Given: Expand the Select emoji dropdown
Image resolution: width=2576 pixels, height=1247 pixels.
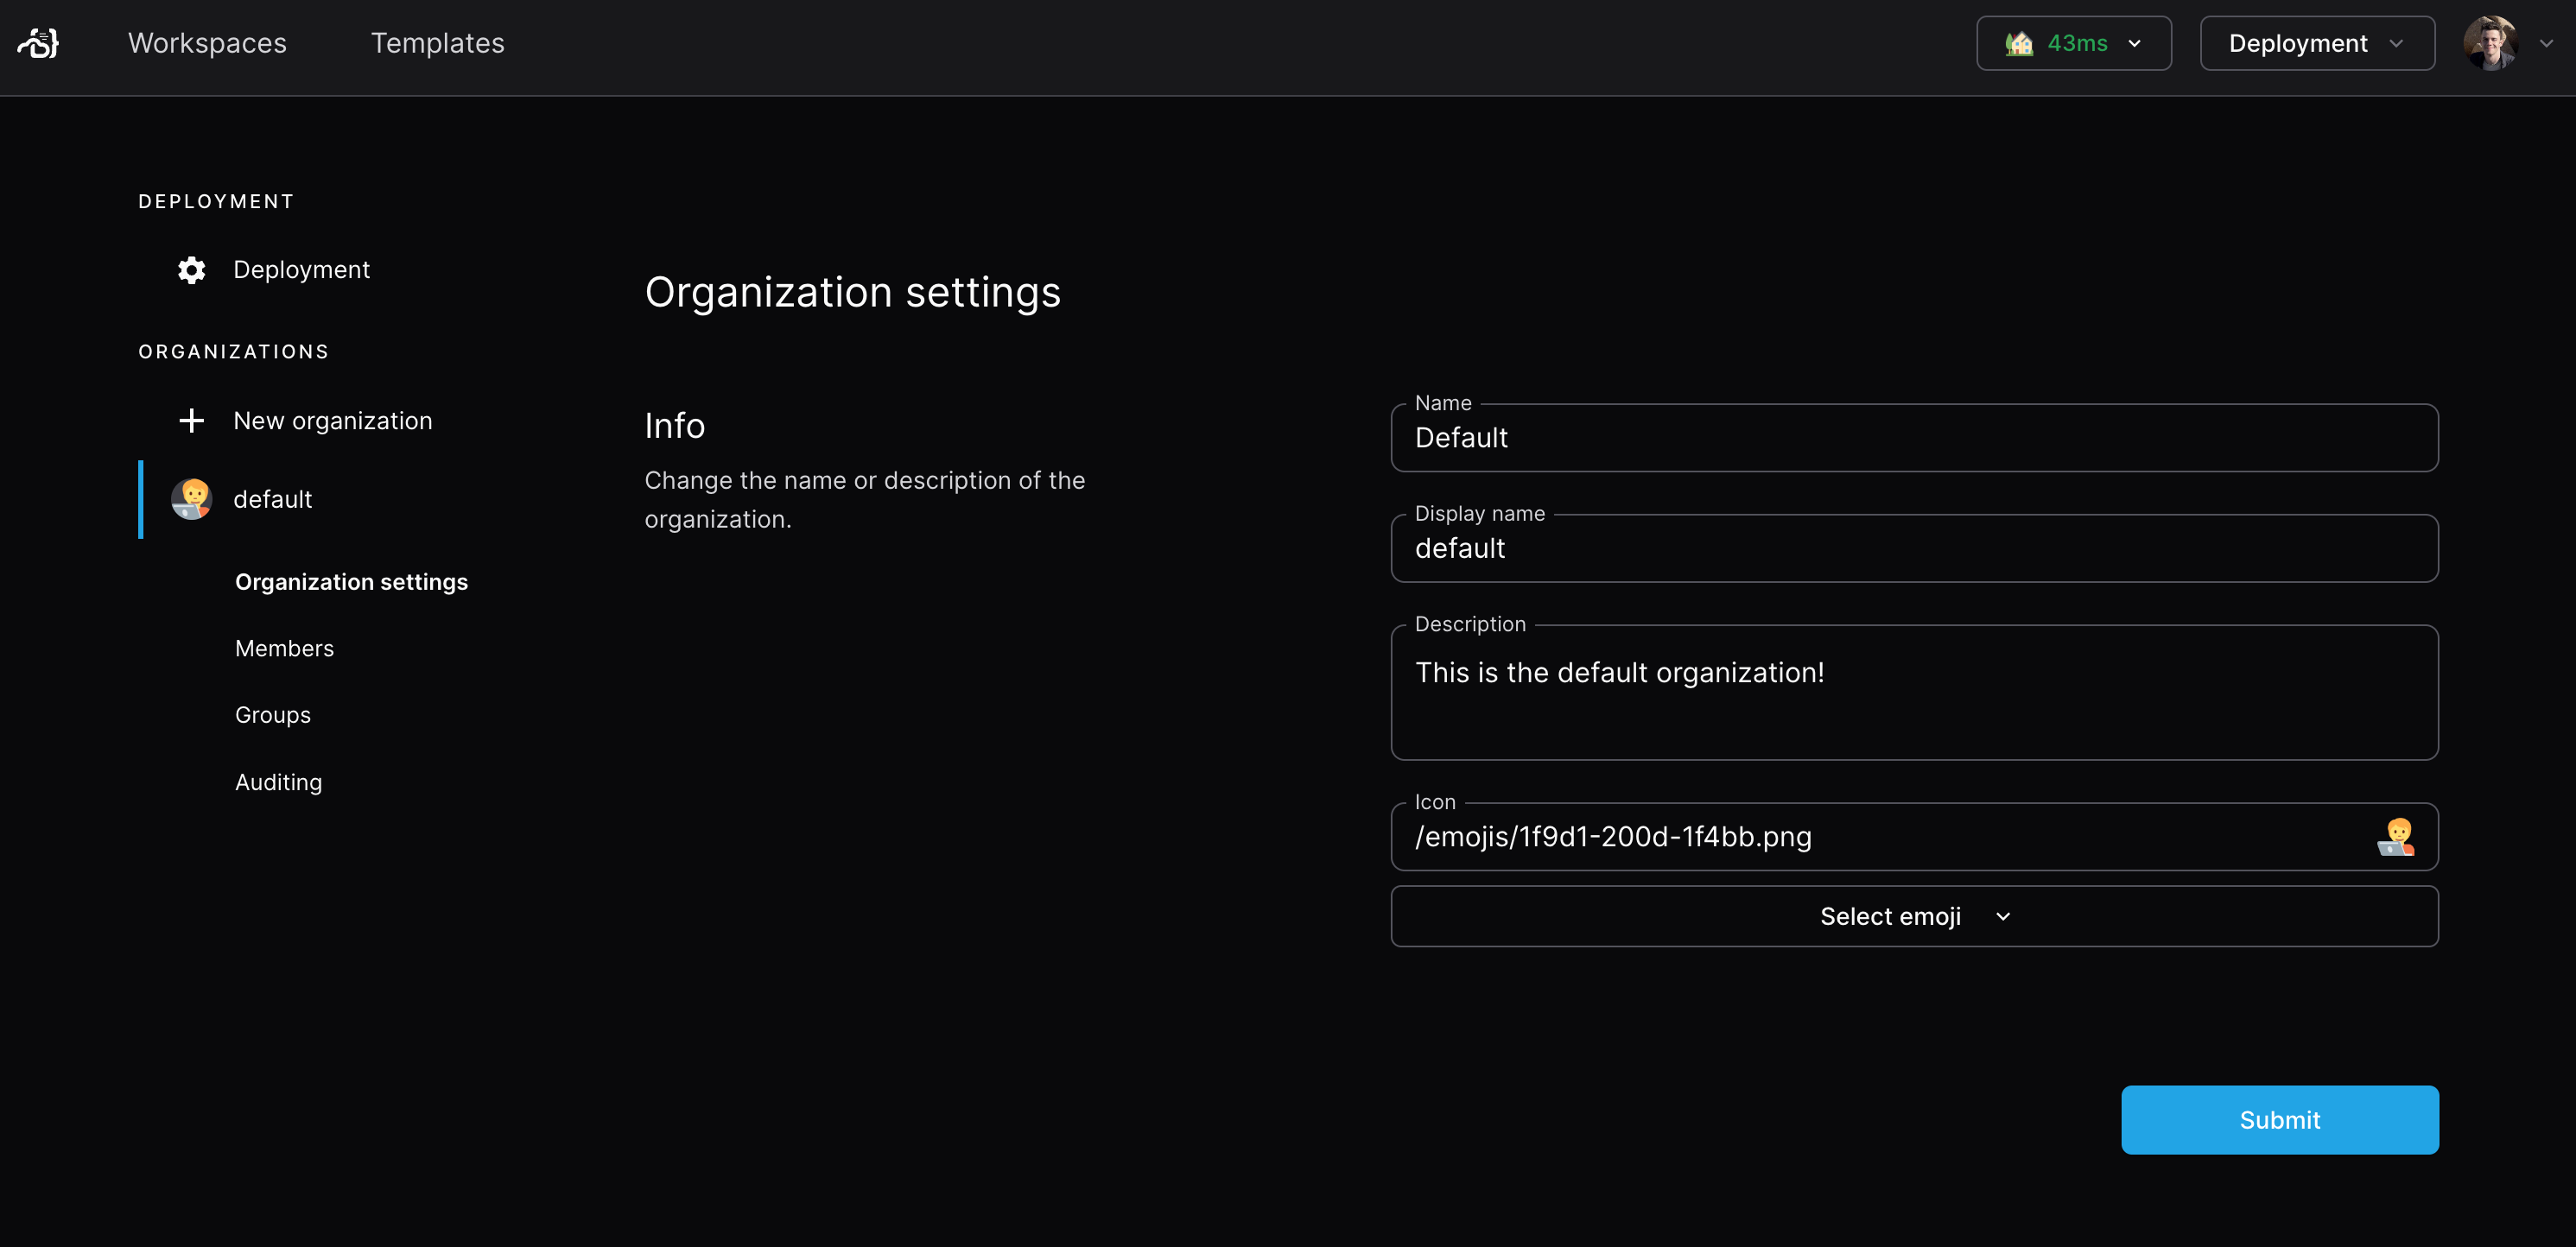Looking at the screenshot, I should [1913, 916].
